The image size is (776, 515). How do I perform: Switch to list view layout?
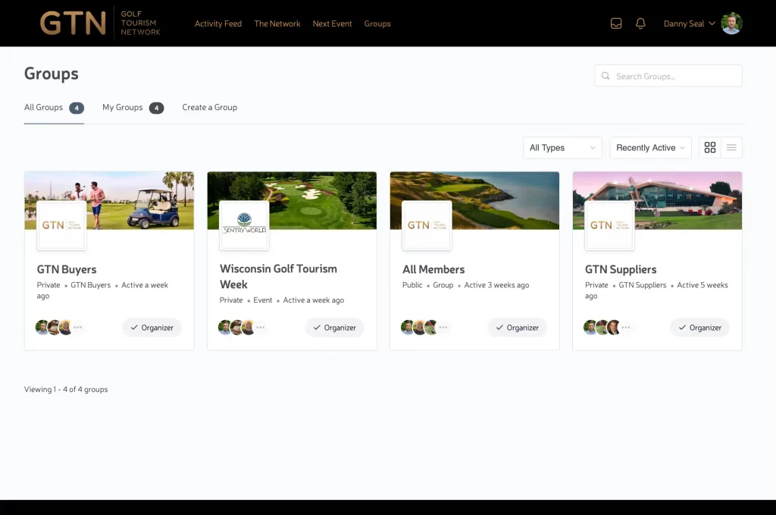731,148
